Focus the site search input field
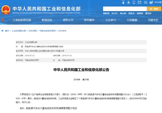 [124, 9]
